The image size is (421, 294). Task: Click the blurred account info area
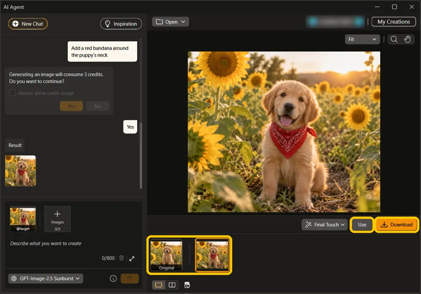tap(336, 22)
